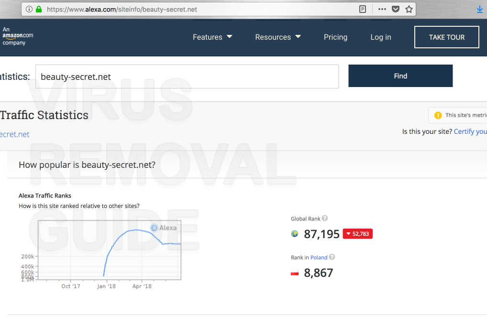The width and height of the screenshot is (487, 329).
Task: Click the Alexa logo in the chart
Action: click(x=163, y=228)
